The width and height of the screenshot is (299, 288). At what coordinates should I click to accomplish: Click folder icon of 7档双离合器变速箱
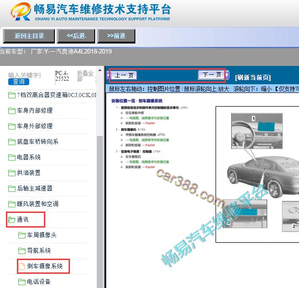point(12,95)
